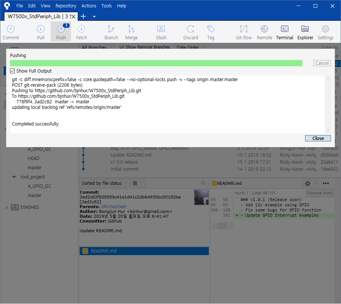Uncheck Show Full Output checkbox
This screenshot has width=341, height=304.
point(12,71)
